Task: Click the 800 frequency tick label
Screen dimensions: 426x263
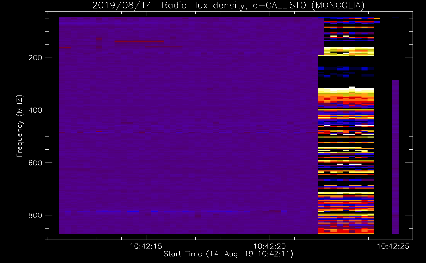Action: tap(35, 215)
